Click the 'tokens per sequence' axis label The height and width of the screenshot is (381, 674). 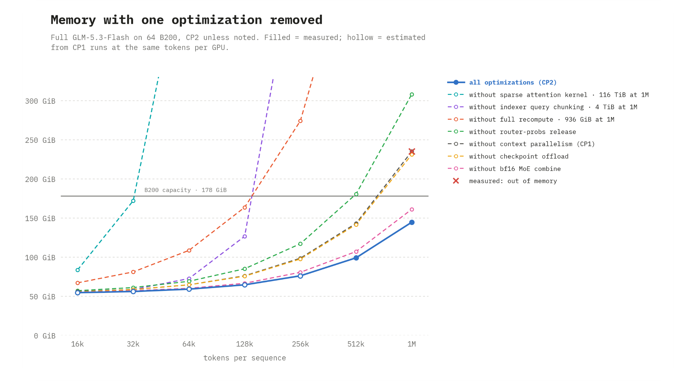click(x=245, y=358)
